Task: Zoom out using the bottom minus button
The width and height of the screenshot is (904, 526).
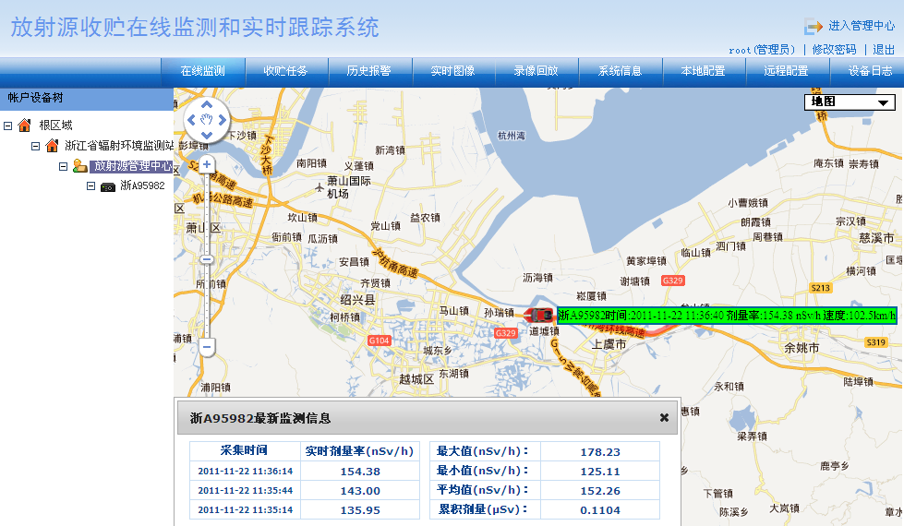Action: click(207, 347)
